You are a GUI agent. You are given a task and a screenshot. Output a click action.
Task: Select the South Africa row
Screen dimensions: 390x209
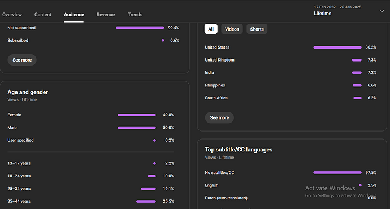click(291, 98)
